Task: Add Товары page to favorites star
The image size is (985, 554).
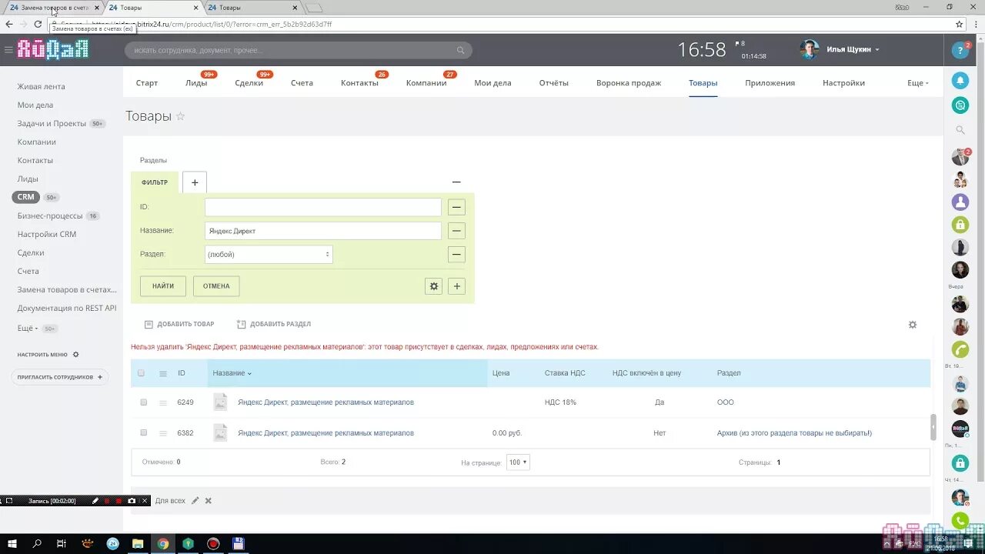Action: coord(181,116)
